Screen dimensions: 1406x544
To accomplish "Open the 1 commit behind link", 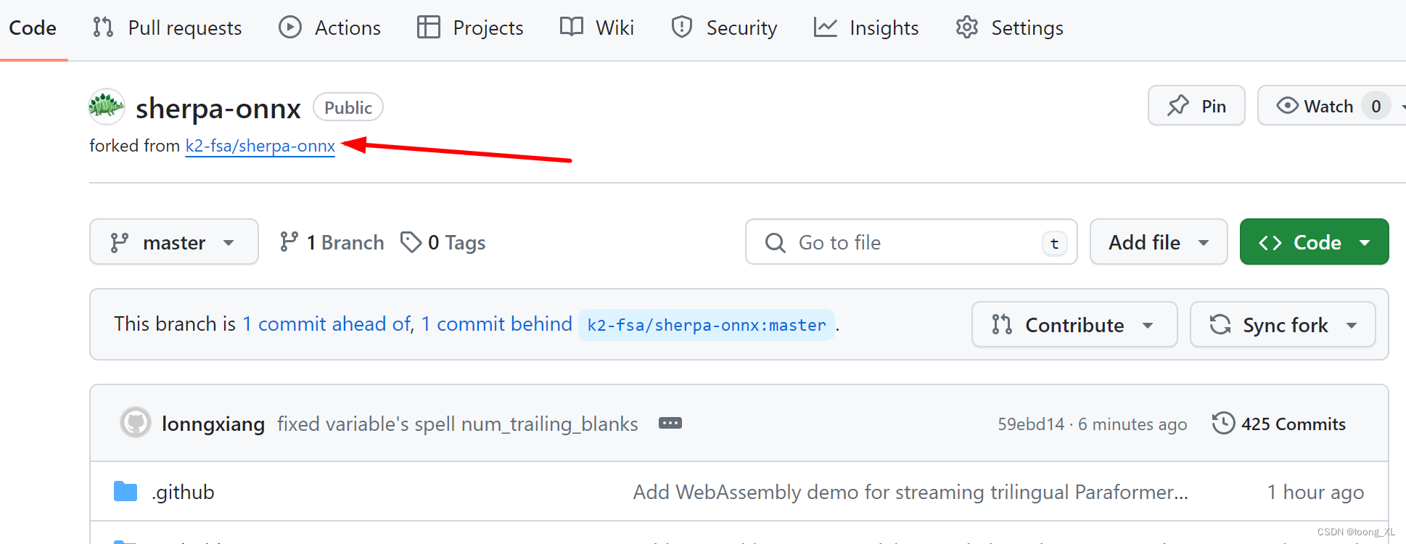I will click(497, 324).
